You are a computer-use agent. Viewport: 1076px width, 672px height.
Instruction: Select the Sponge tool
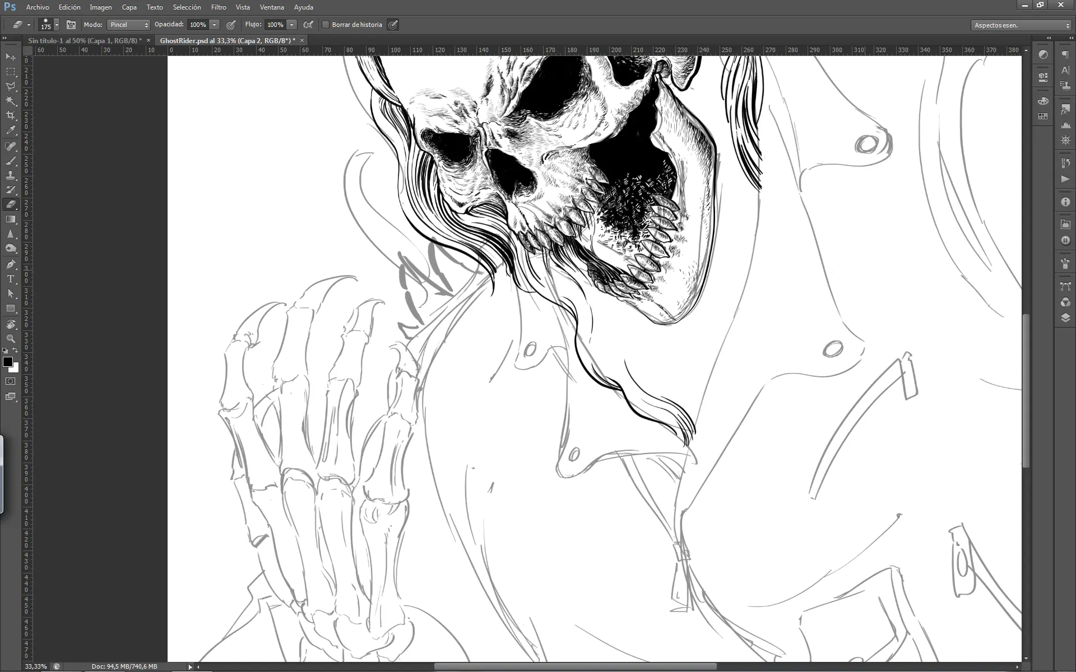11,248
